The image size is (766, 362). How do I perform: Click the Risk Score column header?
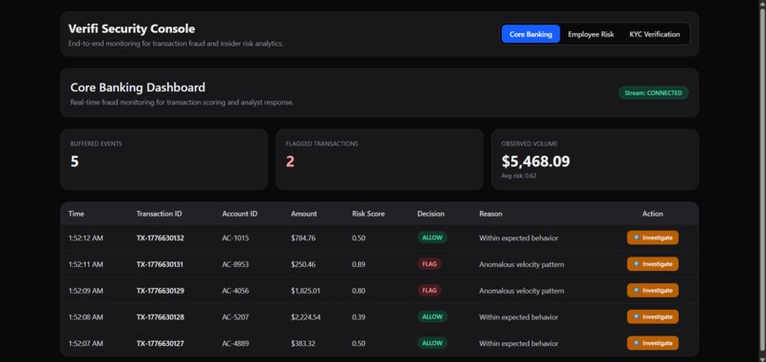coord(368,214)
